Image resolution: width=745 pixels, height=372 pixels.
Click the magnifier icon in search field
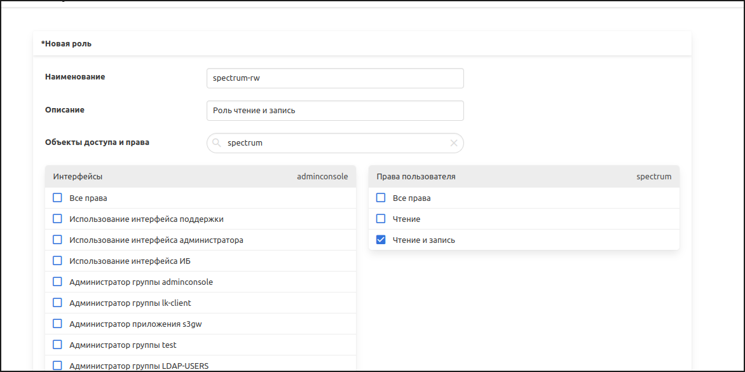pos(216,143)
